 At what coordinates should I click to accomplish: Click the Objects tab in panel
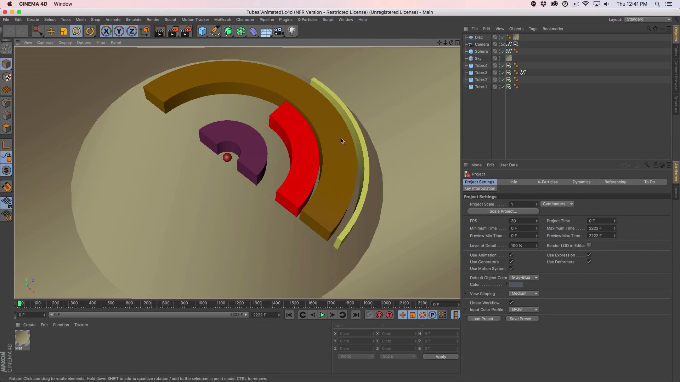pyautogui.click(x=516, y=28)
